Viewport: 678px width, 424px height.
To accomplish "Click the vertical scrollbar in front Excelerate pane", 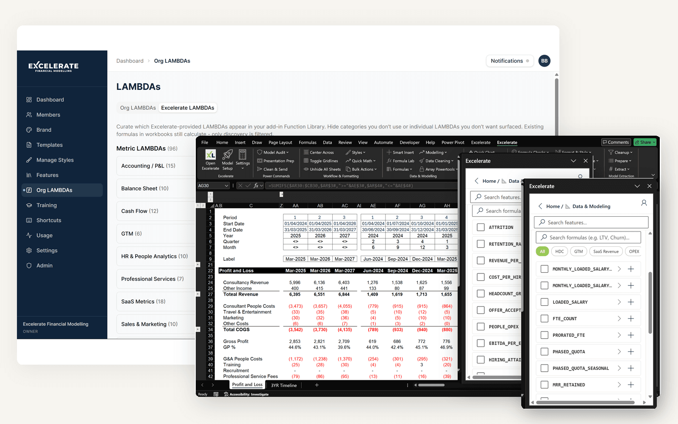I will (650, 302).
